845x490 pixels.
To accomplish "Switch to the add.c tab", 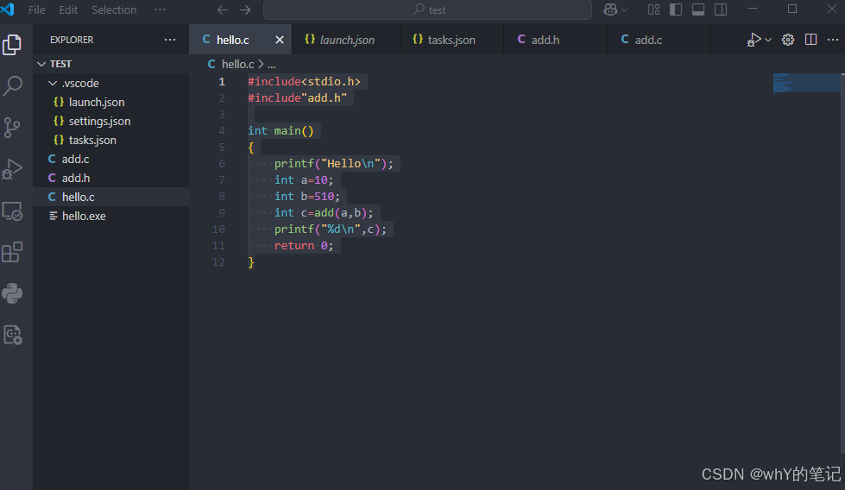I will 659,40.
